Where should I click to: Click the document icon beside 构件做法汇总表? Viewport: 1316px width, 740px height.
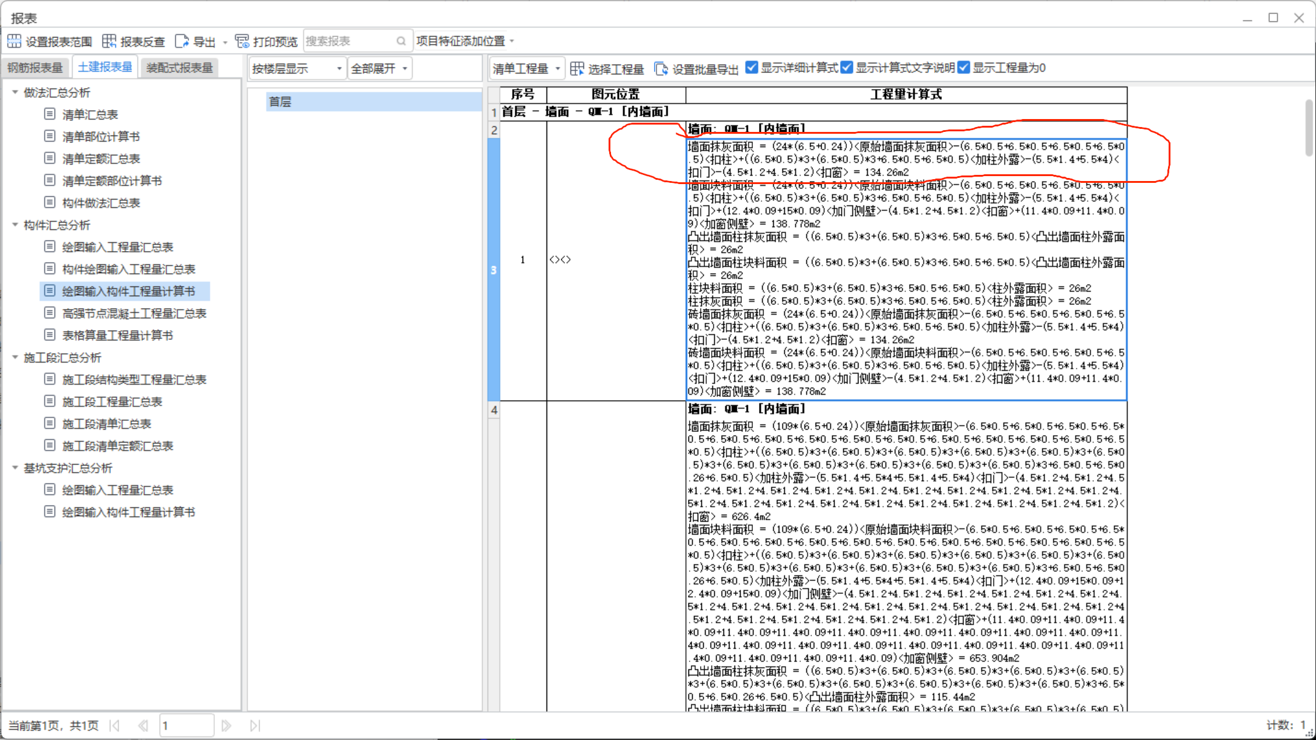50,202
